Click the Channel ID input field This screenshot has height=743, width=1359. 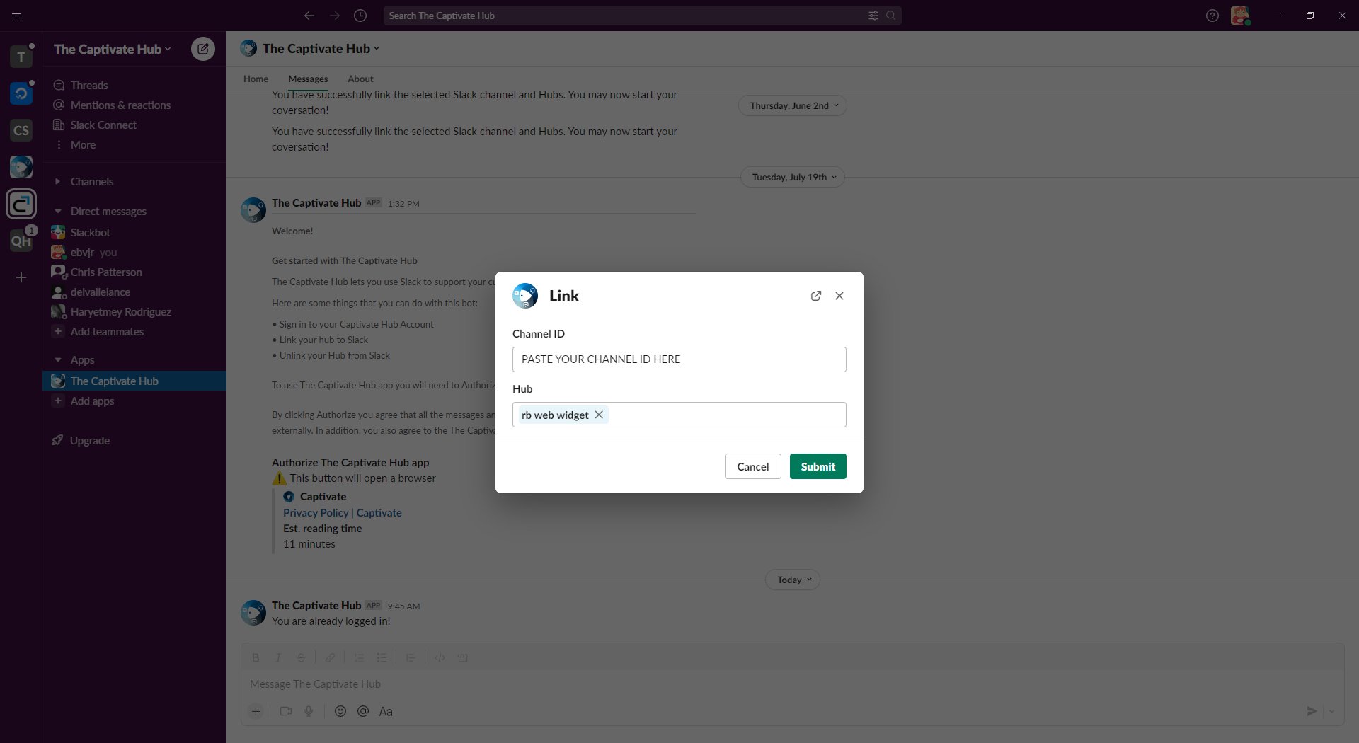[x=679, y=359]
